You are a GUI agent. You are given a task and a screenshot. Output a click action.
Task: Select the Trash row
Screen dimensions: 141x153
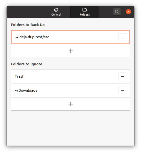click(70, 76)
